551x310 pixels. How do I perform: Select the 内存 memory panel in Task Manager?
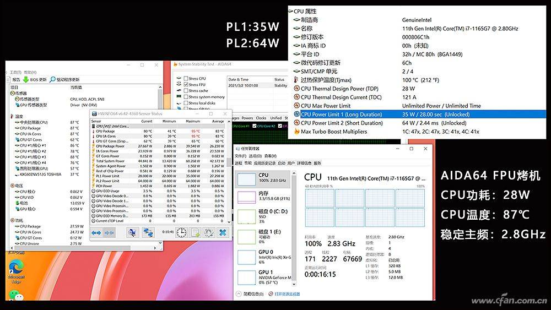pos(264,197)
